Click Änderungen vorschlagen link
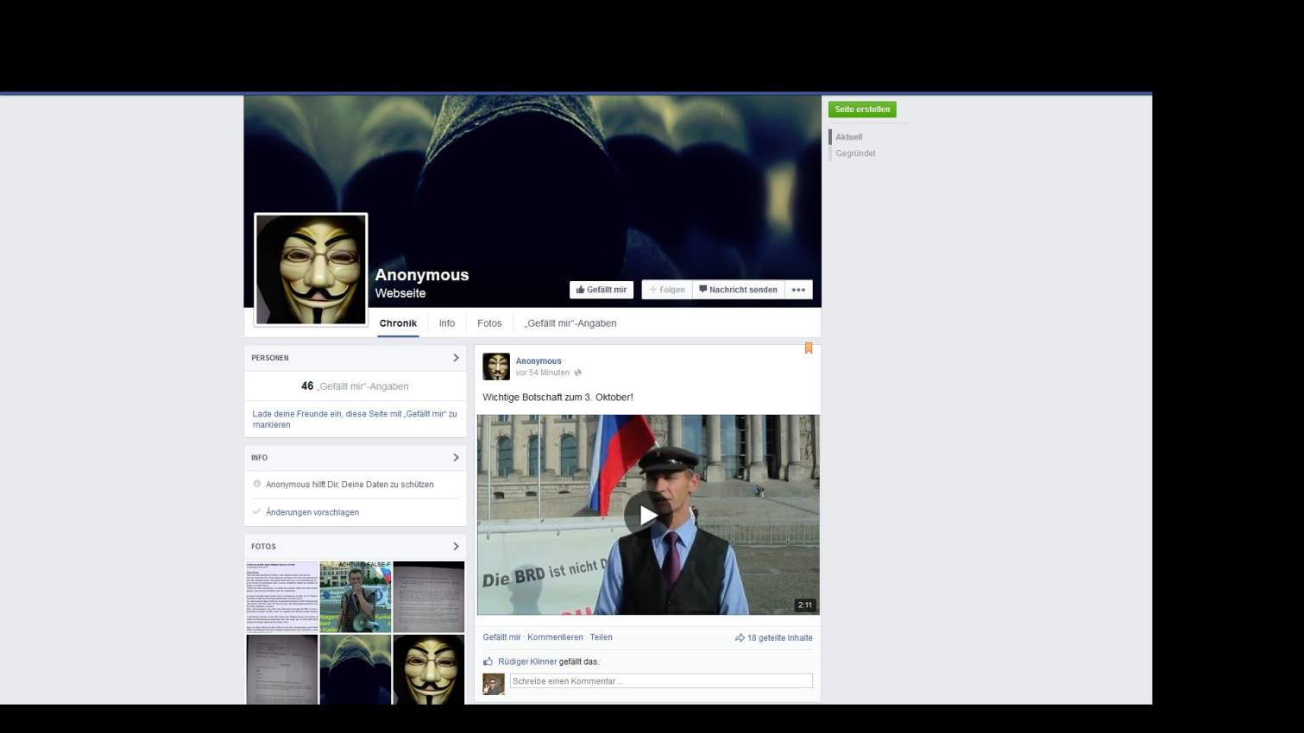The width and height of the screenshot is (1304, 733). (x=312, y=512)
